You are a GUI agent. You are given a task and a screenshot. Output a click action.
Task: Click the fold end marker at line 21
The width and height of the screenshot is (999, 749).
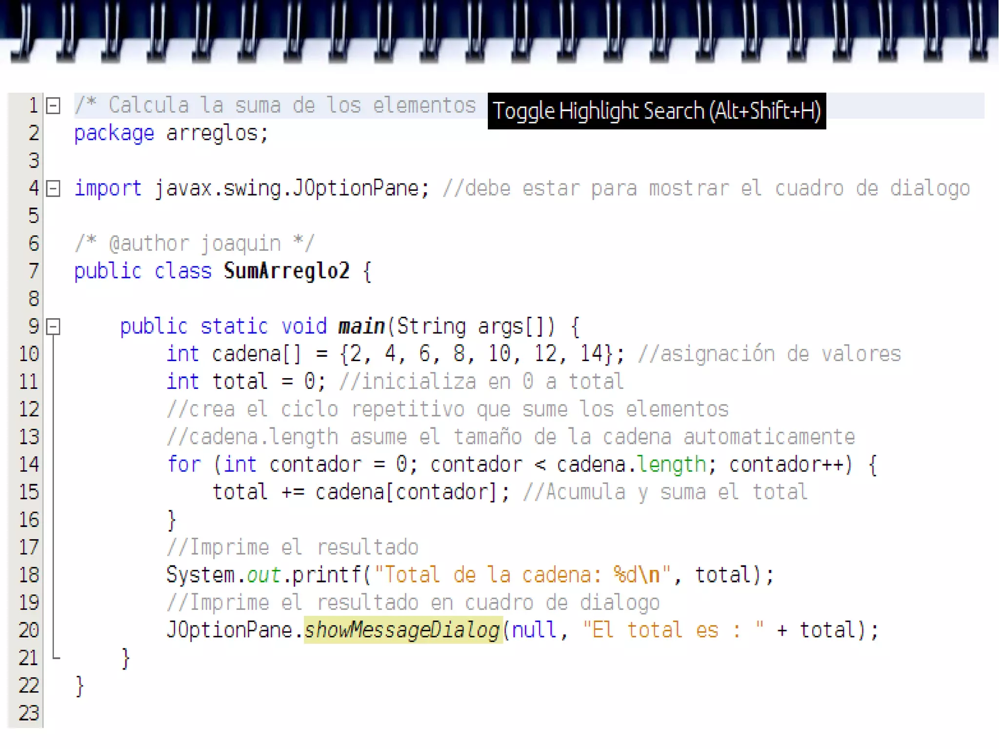click(x=56, y=658)
